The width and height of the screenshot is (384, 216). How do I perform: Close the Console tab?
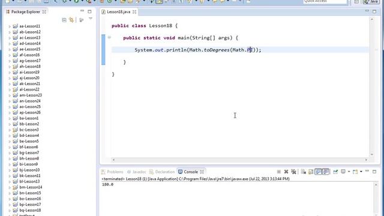pyautogui.click(x=202, y=172)
